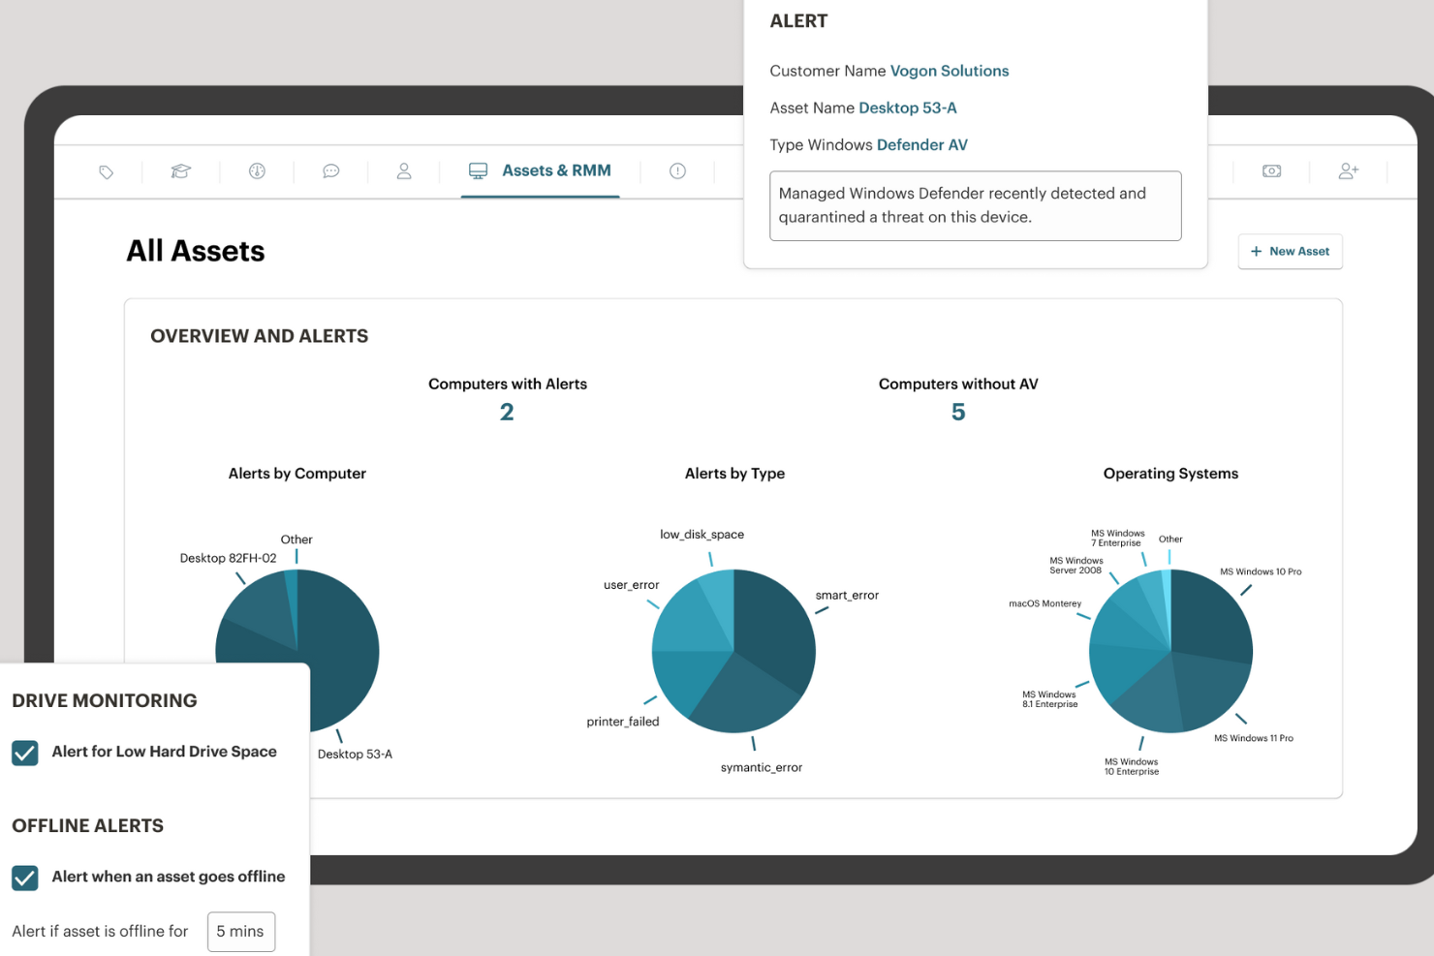
Task: Switch to the Assets & RMM tab
Action: tap(556, 170)
